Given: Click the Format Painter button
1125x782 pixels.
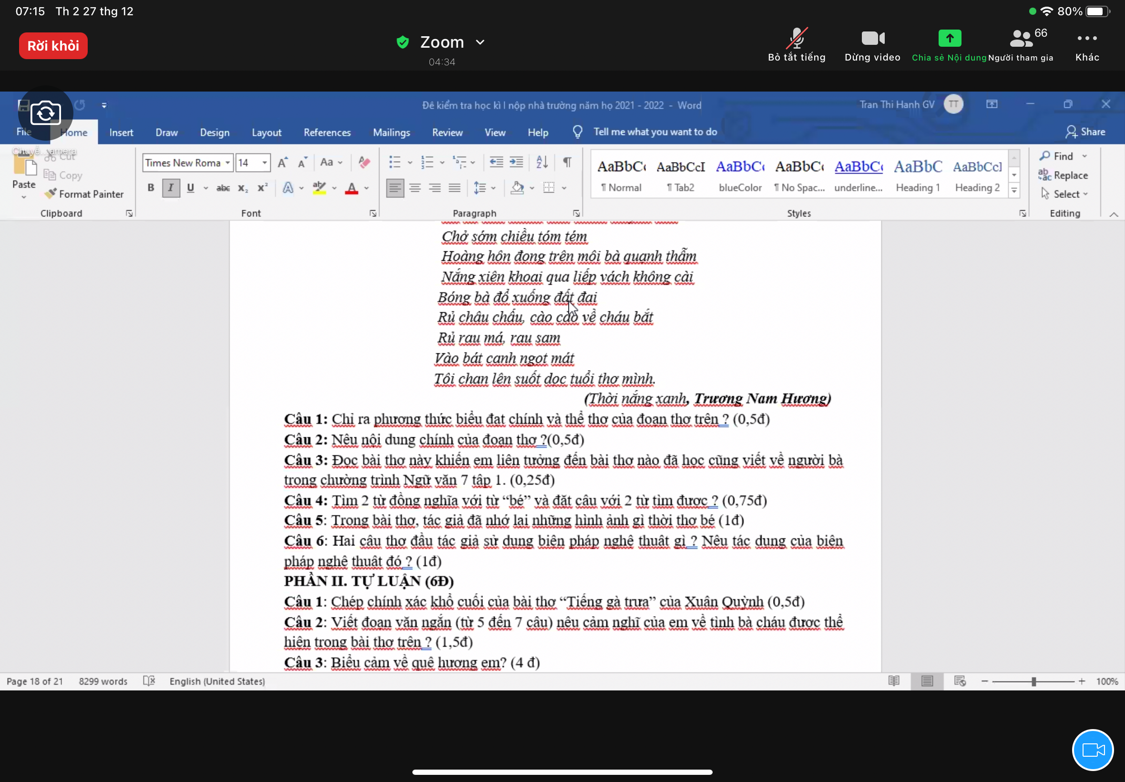Looking at the screenshot, I should [x=84, y=194].
